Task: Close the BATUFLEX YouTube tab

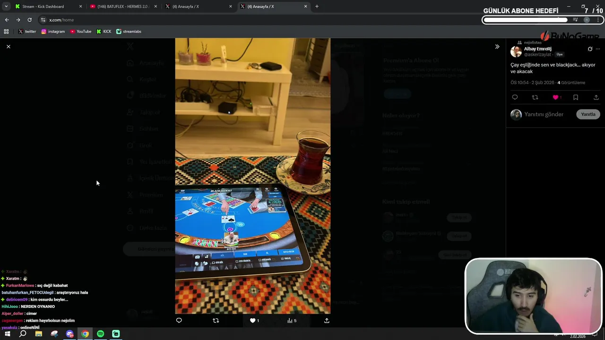Action: tap(156, 7)
